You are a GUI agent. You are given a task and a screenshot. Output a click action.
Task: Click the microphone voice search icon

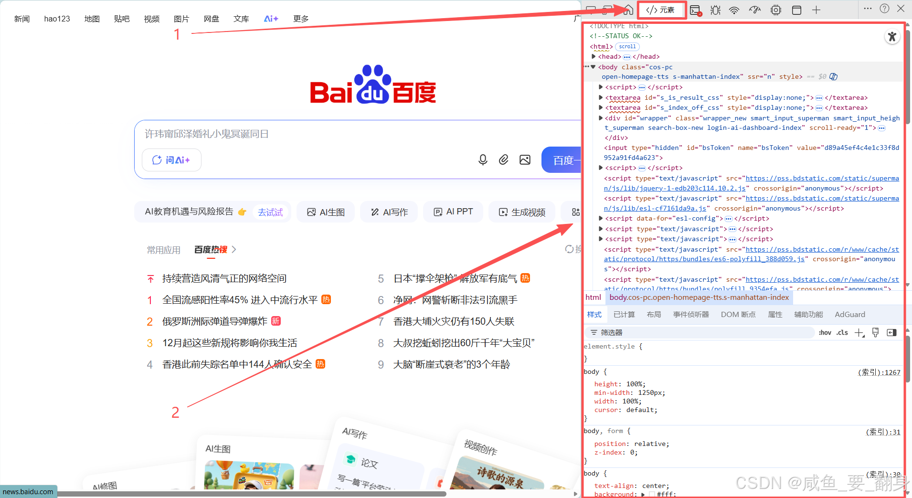pyautogui.click(x=483, y=160)
